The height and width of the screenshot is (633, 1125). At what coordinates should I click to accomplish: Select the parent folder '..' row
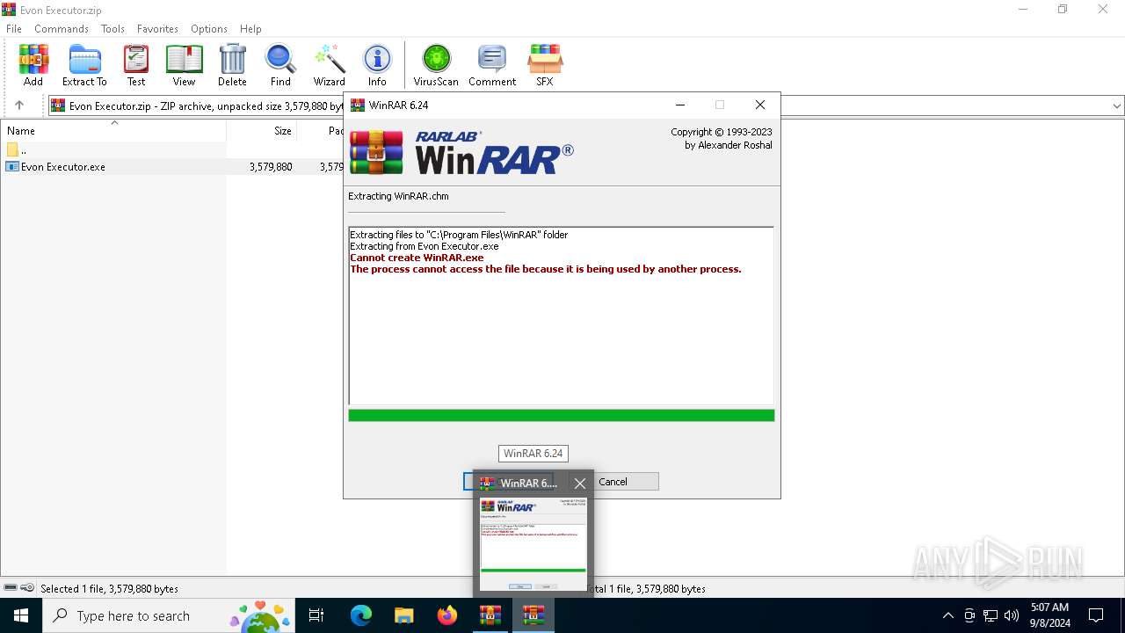[113, 150]
